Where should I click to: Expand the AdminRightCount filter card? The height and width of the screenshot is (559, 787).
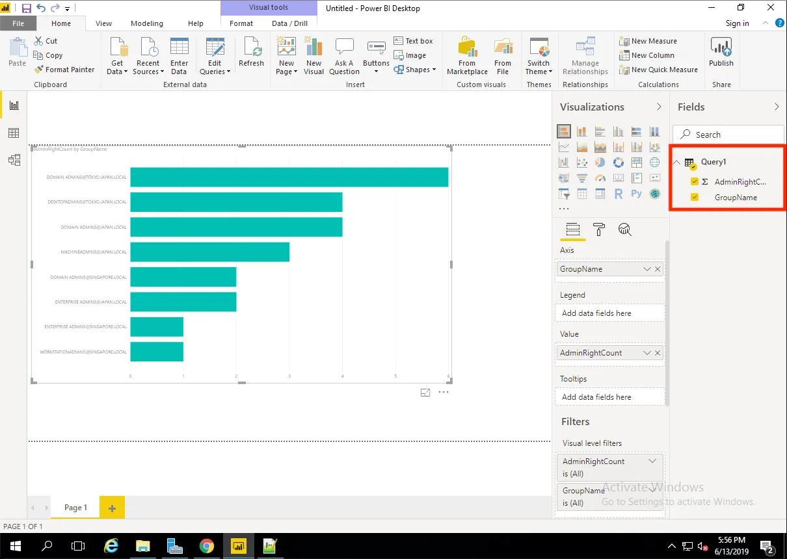[x=652, y=461]
